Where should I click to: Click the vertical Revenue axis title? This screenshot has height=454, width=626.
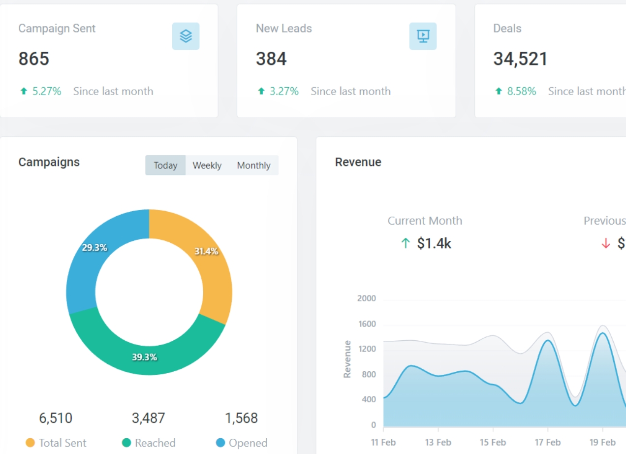(347, 359)
